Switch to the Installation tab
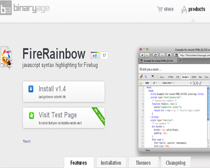This screenshot has width=210, height=168. (111, 163)
